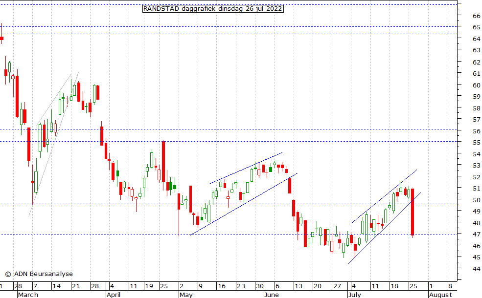Click date axis label 19 in April
The image size is (482, 298).
149,286
